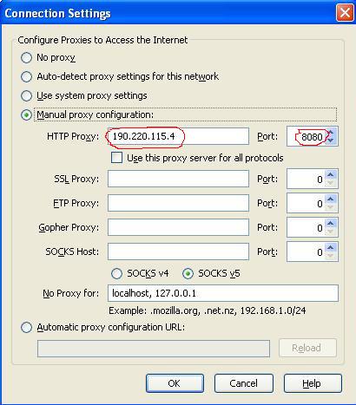Increase the Gopher Proxy port with up arrow
This screenshot has height=405, width=356.
coord(331,223)
